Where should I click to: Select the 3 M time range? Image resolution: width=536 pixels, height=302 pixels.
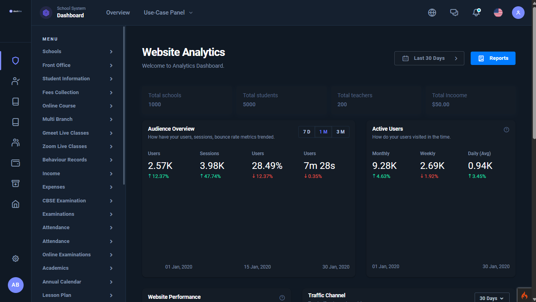tap(340, 132)
